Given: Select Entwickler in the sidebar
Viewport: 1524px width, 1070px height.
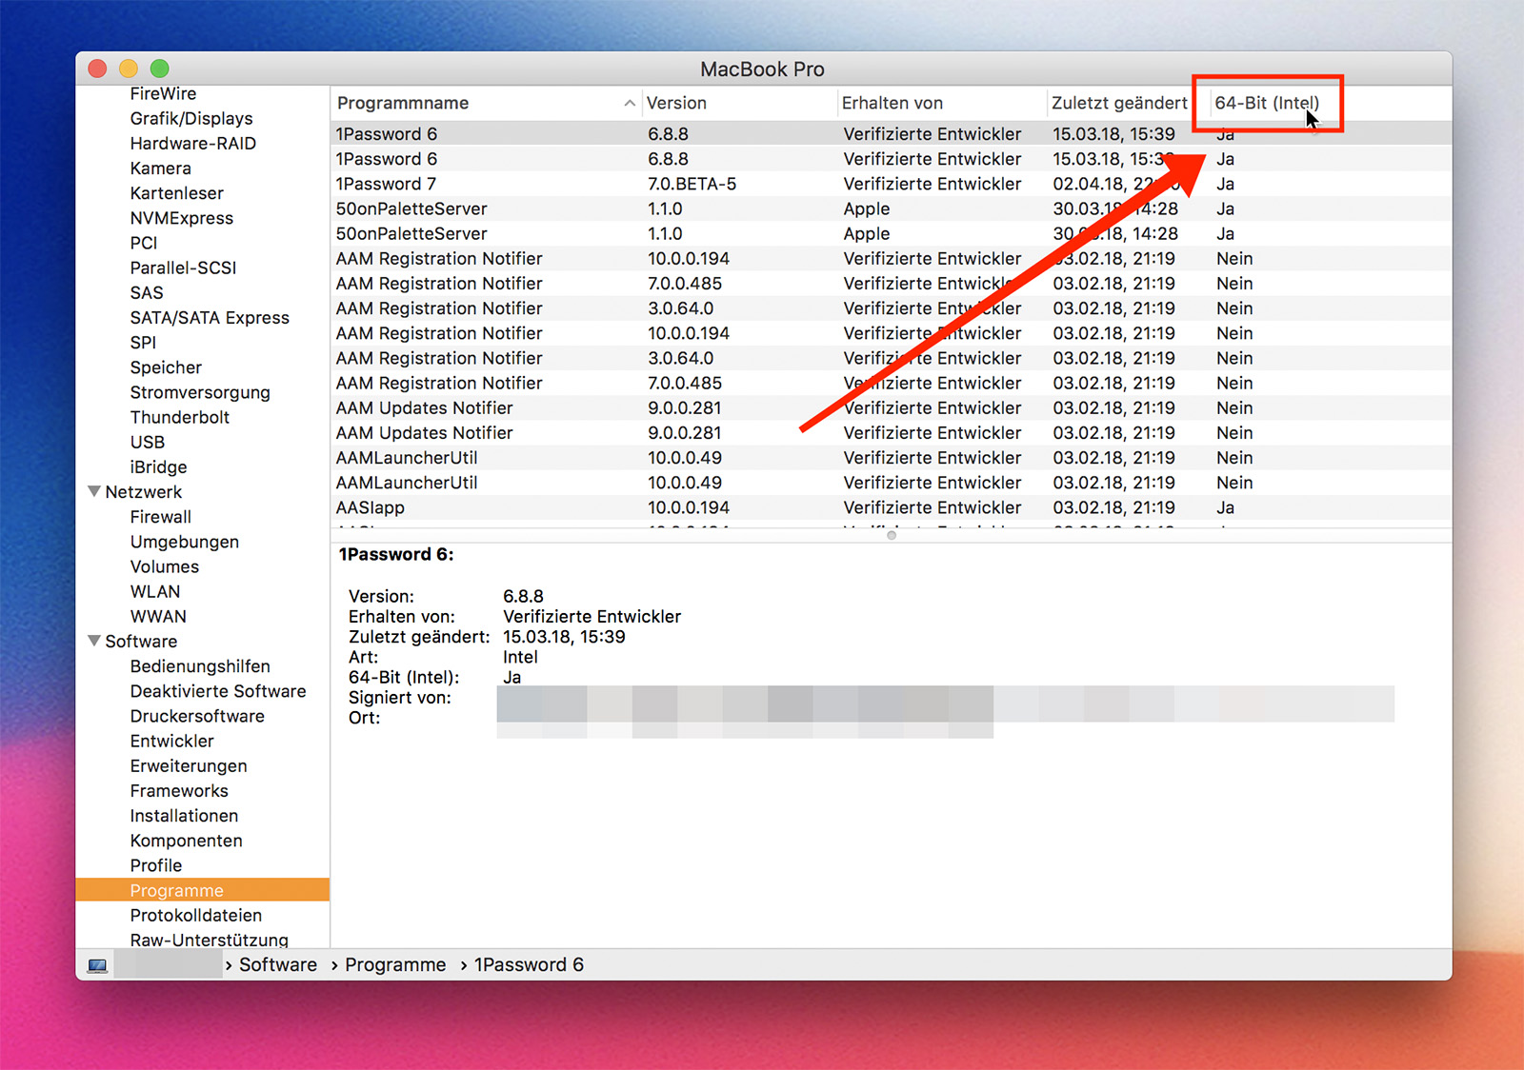Looking at the screenshot, I should [x=171, y=741].
